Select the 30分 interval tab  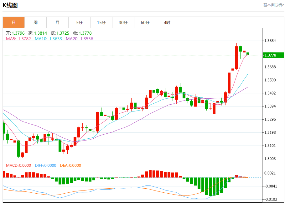123,22
